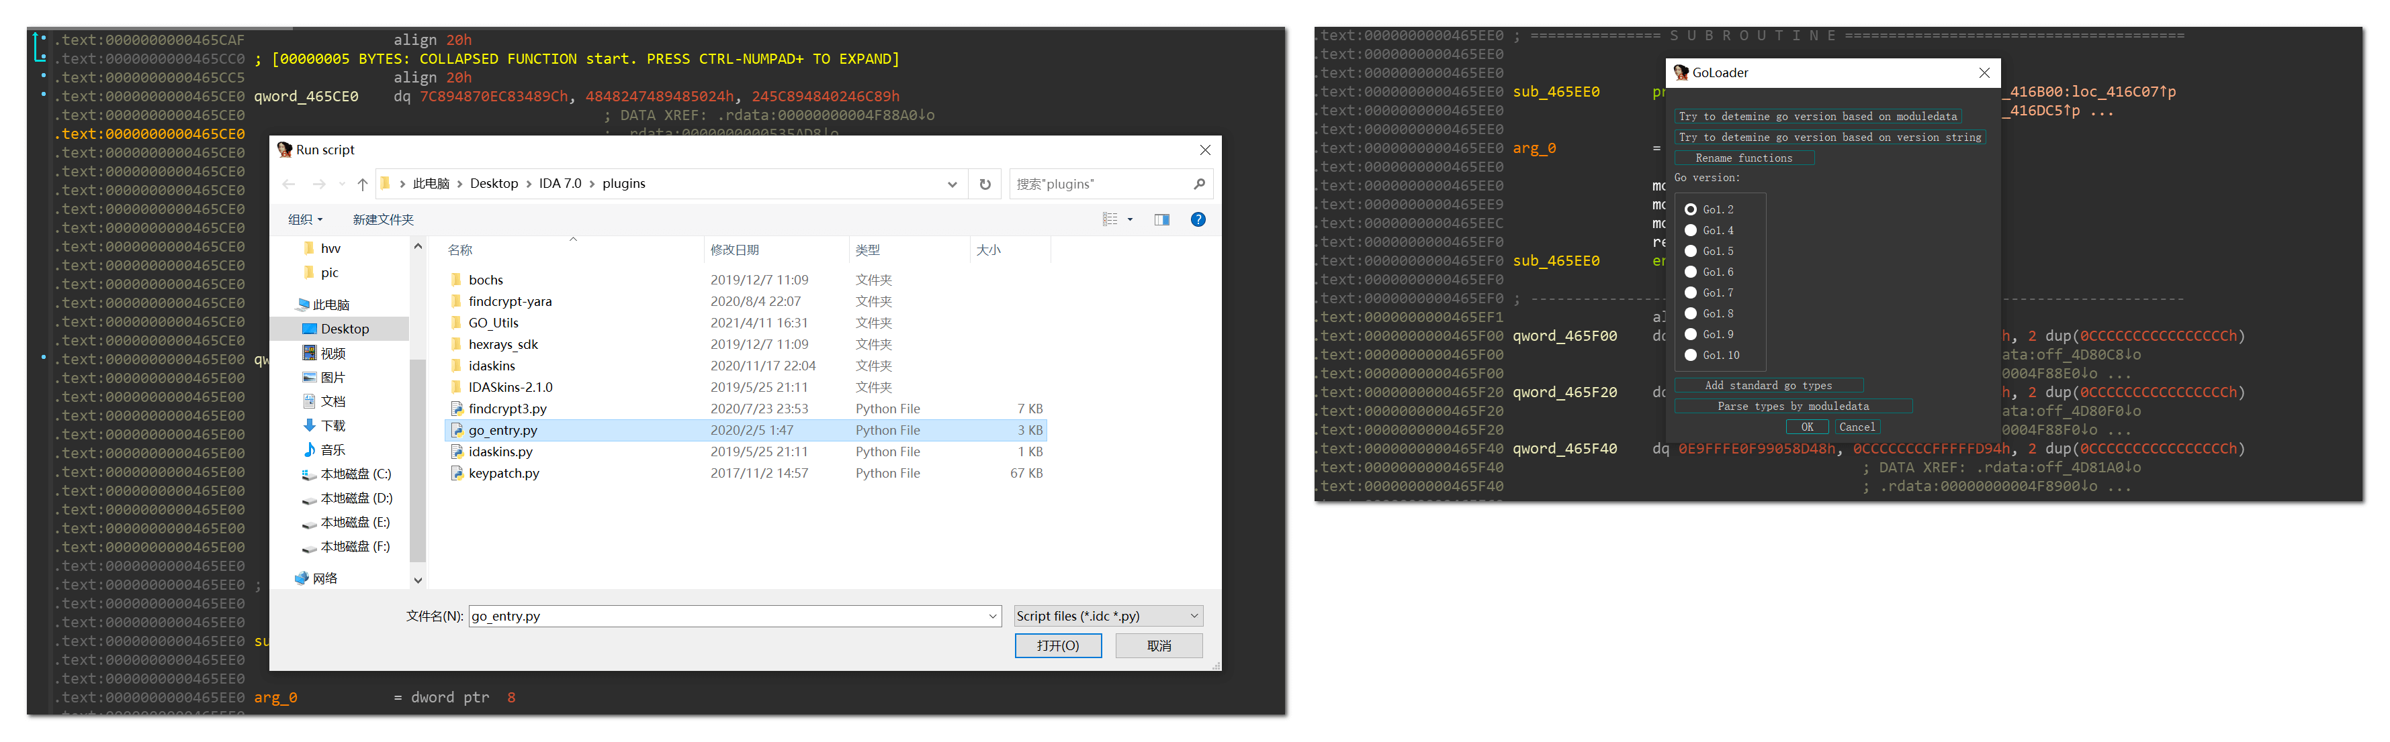The image size is (2390, 742).
Task: Go forward in Run script dialog
Action: (319, 184)
